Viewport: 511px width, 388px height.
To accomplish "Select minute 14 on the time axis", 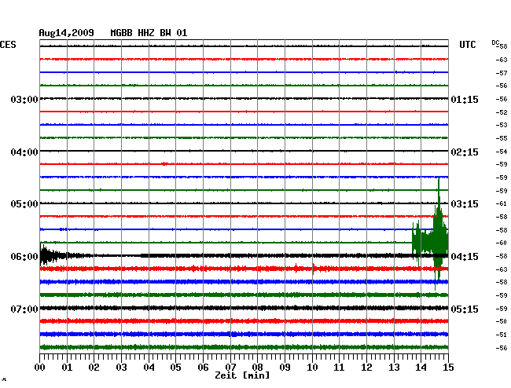I will click(x=421, y=368).
